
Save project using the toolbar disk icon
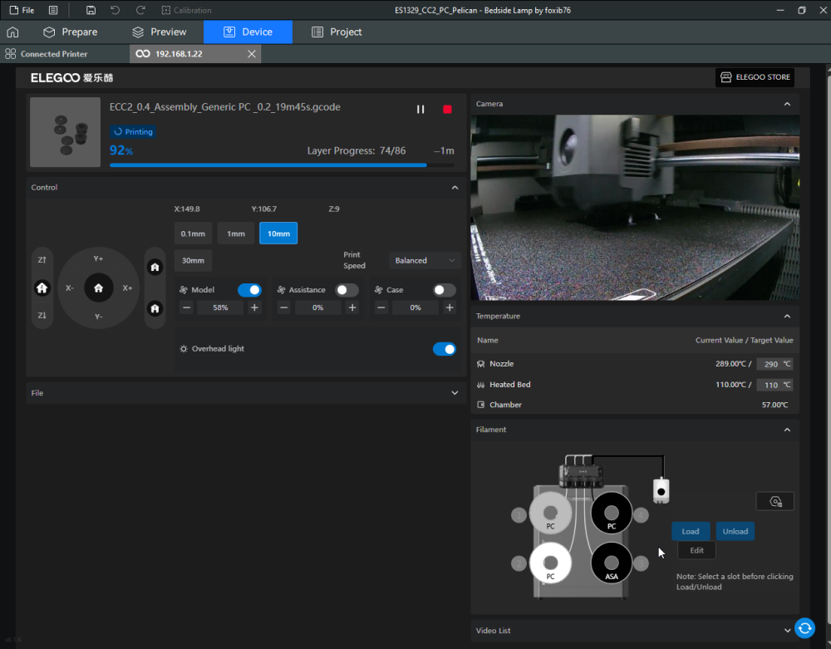point(91,10)
